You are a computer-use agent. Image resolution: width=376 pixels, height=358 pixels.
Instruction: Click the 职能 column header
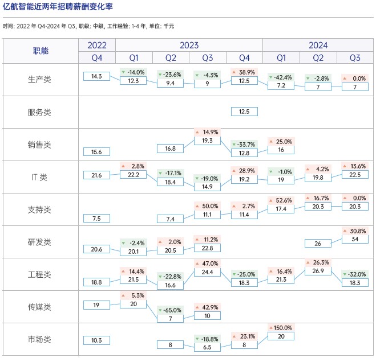pyautogui.click(x=41, y=51)
